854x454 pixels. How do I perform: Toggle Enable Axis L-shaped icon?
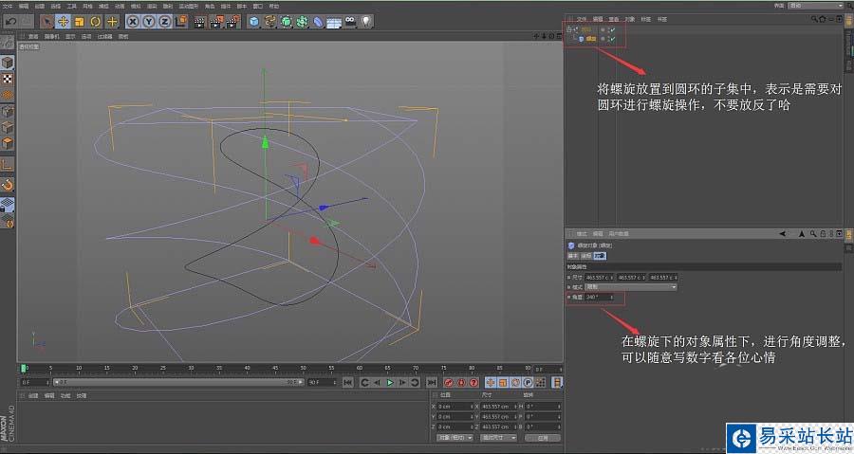click(x=7, y=164)
